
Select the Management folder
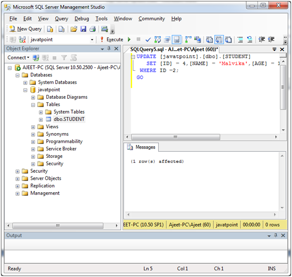click(45, 193)
